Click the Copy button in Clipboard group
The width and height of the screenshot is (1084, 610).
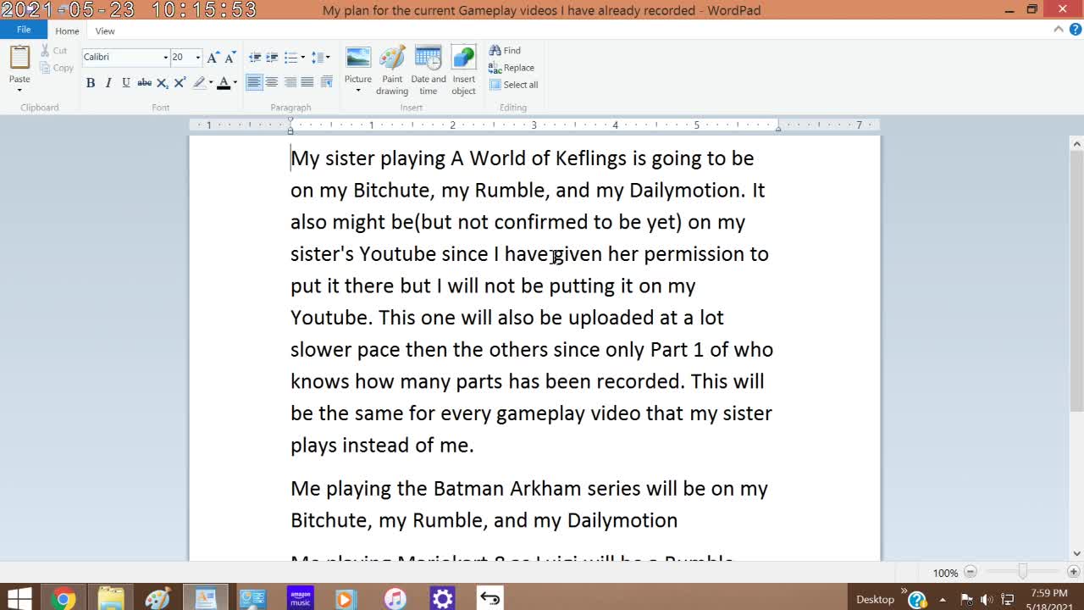[57, 68]
